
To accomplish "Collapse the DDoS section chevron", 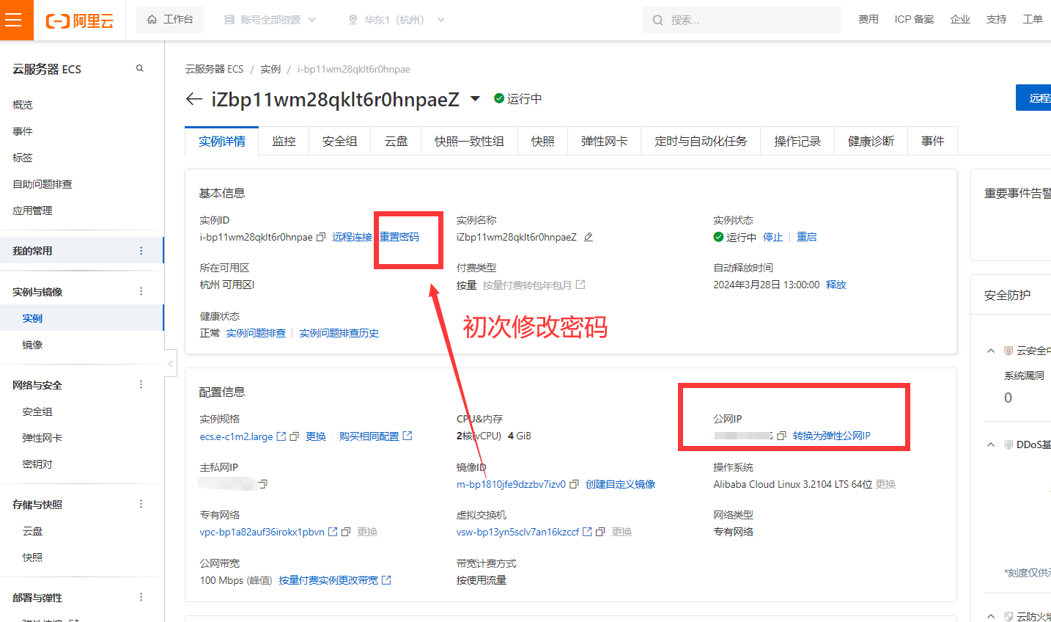I will pyautogui.click(x=991, y=444).
